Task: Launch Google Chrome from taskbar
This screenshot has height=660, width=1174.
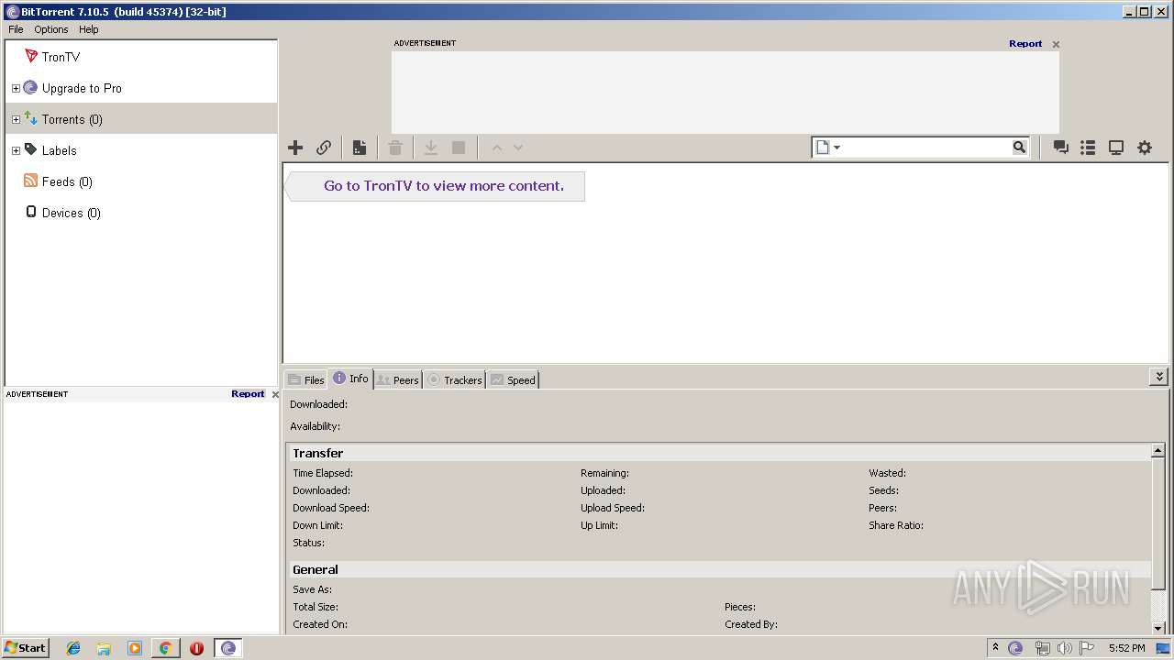Action: click(x=165, y=648)
